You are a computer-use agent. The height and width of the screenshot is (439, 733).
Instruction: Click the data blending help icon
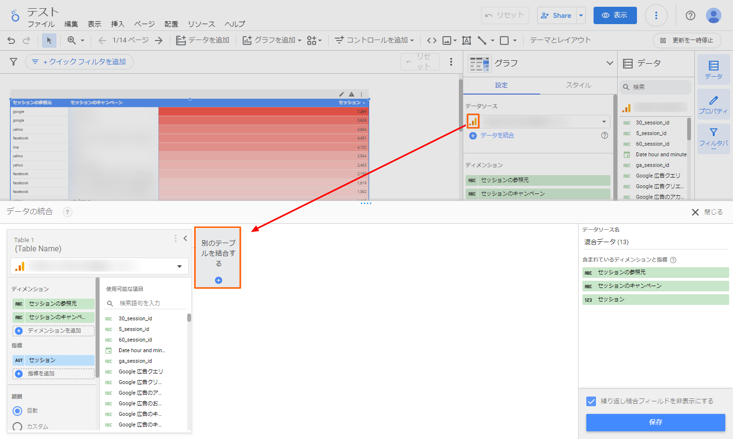68,212
